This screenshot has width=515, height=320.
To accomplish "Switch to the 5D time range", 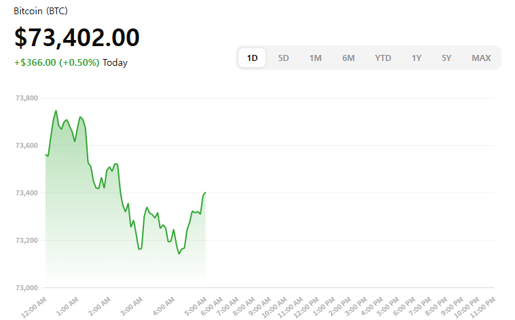I will click(x=283, y=58).
